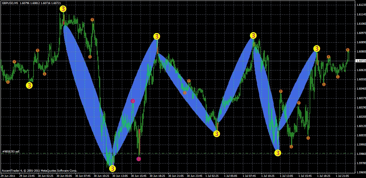Click the orange signal circle at the far right edge
This screenshot has width=366, height=178.
point(348,50)
